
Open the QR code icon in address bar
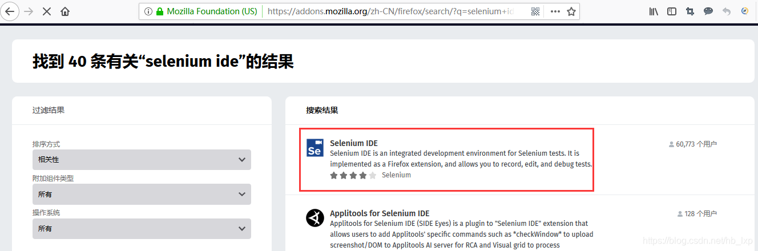coord(535,11)
